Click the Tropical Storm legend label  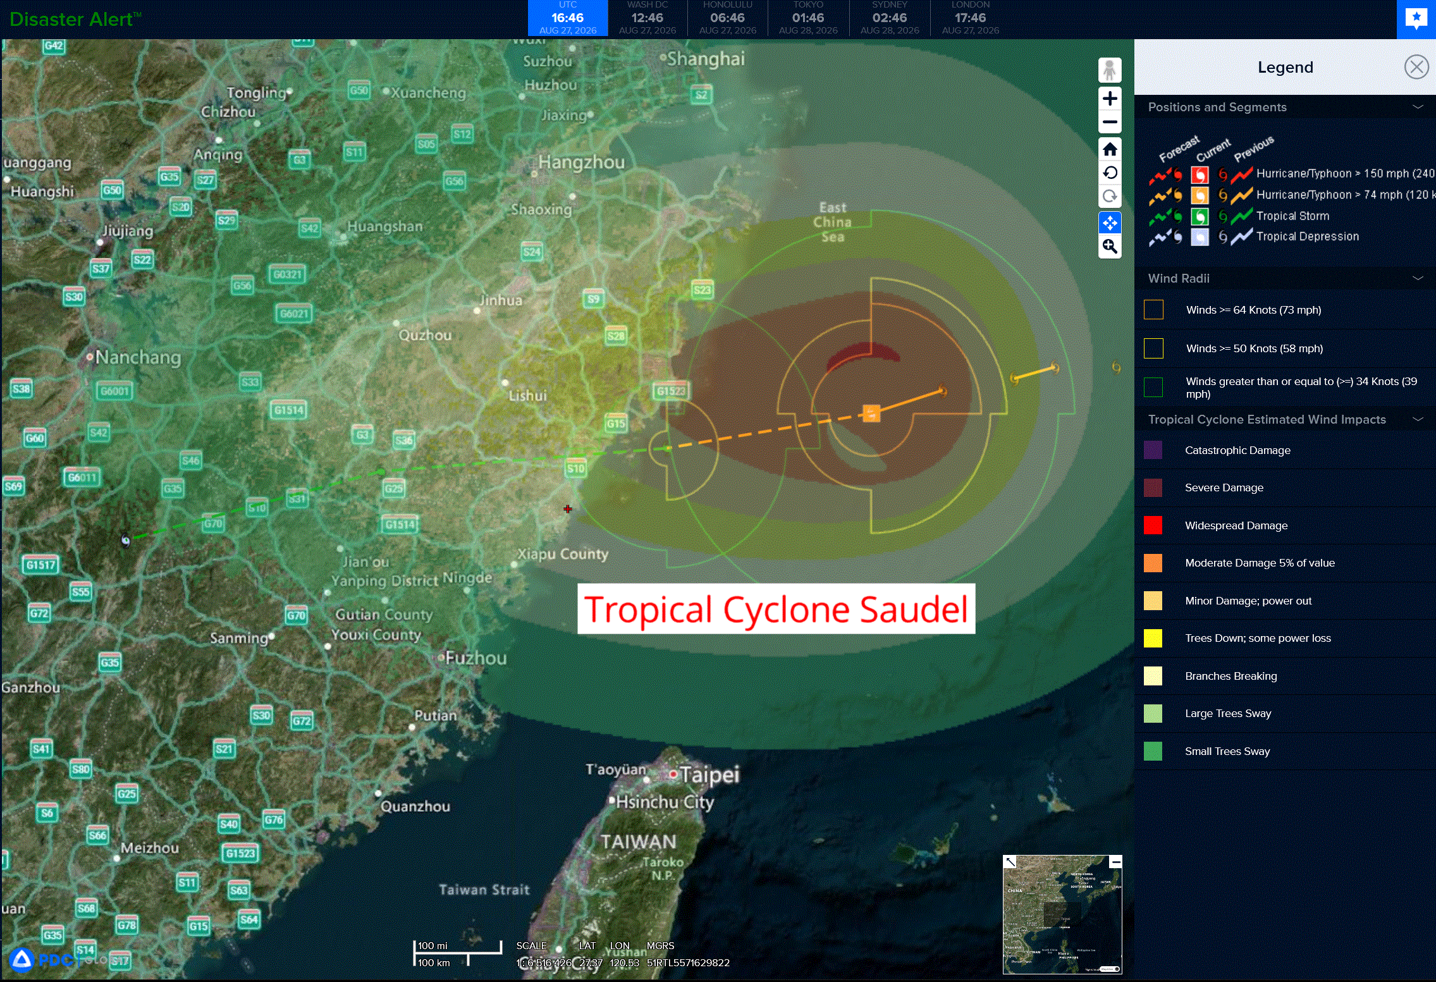[x=1292, y=216]
